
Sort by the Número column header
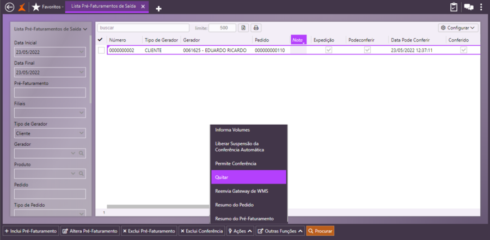[118, 40]
